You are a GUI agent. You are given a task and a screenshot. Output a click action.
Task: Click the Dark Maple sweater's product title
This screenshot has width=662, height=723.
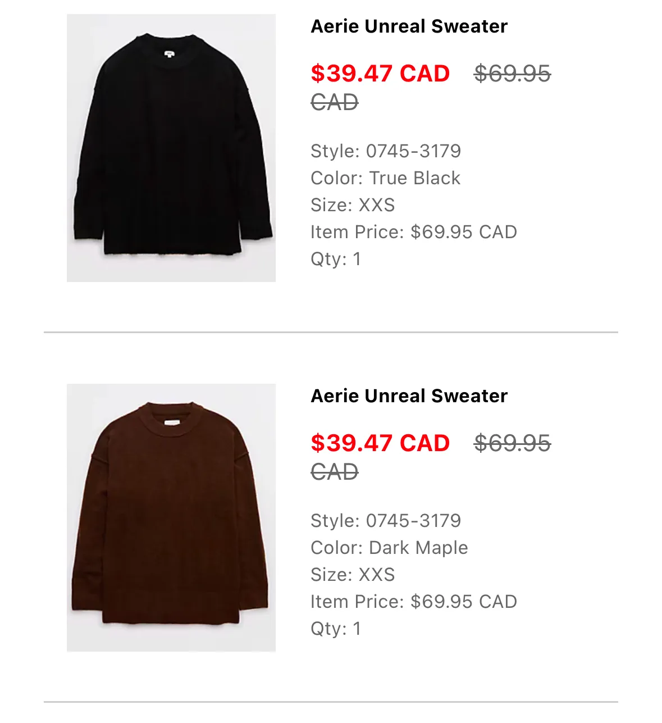coord(409,396)
